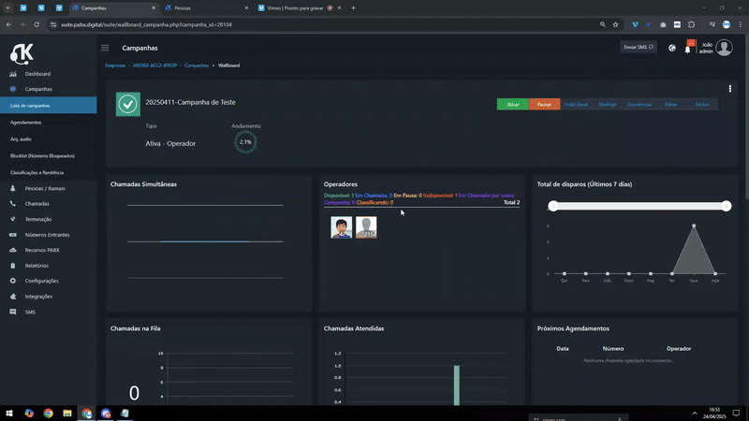Image resolution: width=749 pixels, height=421 pixels.
Task: Open the hamburger sidebar menu
Action: pyautogui.click(x=105, y=48)
